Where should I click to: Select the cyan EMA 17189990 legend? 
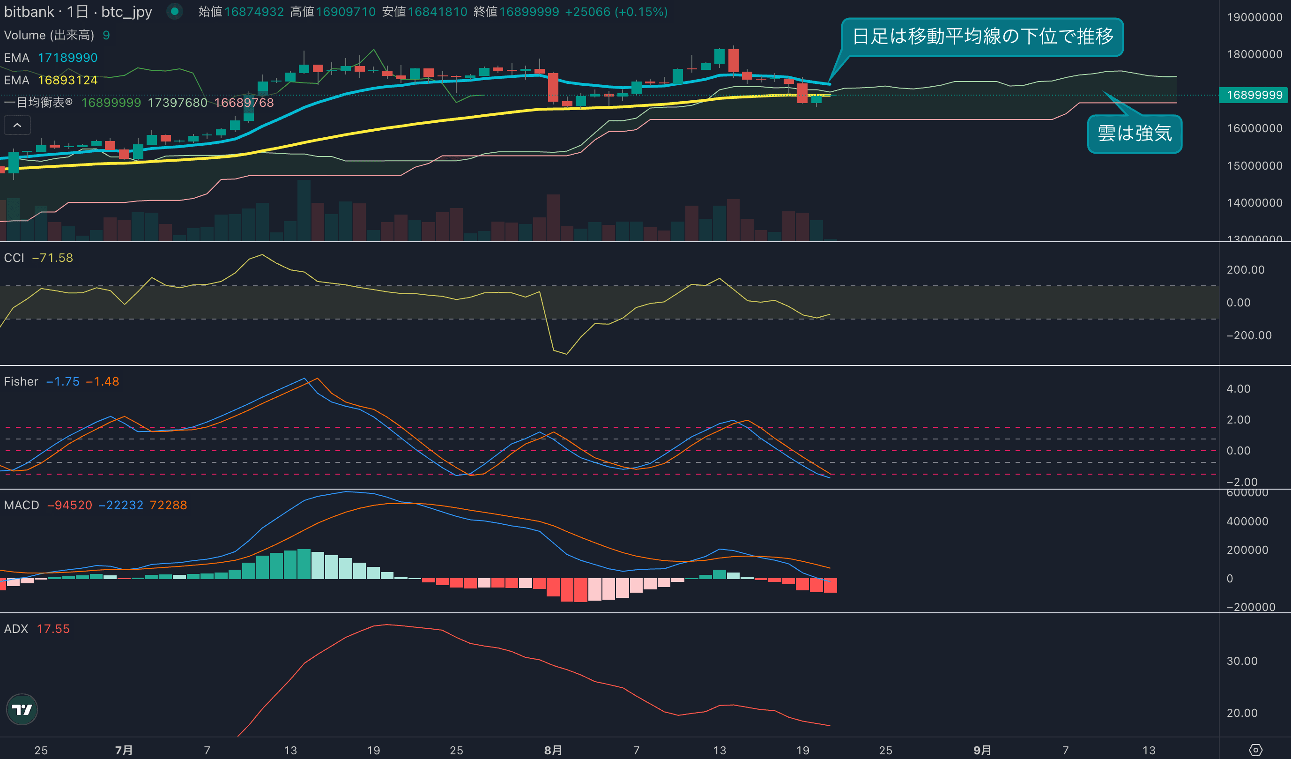tap(51, 58)
